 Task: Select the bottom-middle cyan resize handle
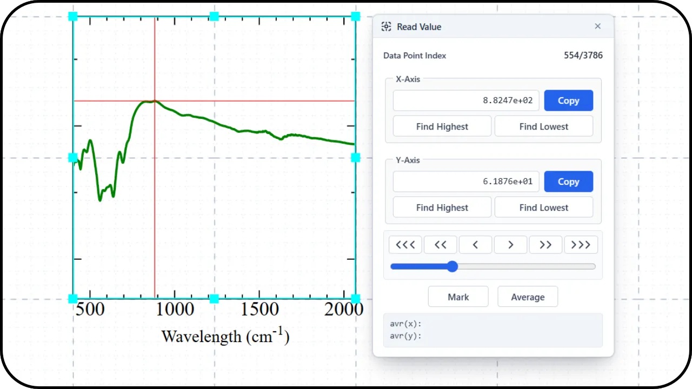(x=214, y=298)
